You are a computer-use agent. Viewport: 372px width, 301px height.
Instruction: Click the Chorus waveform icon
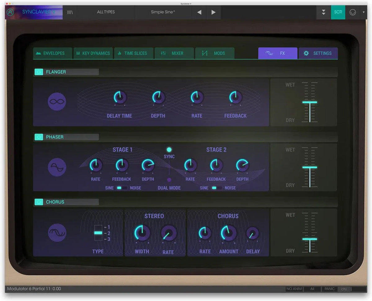tap(57, 233)
